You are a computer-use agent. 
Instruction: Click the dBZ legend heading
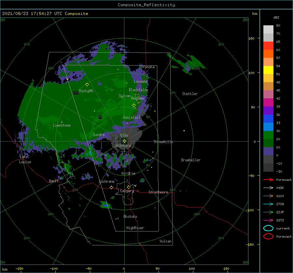pyautogui.click(x=276, y=17)
